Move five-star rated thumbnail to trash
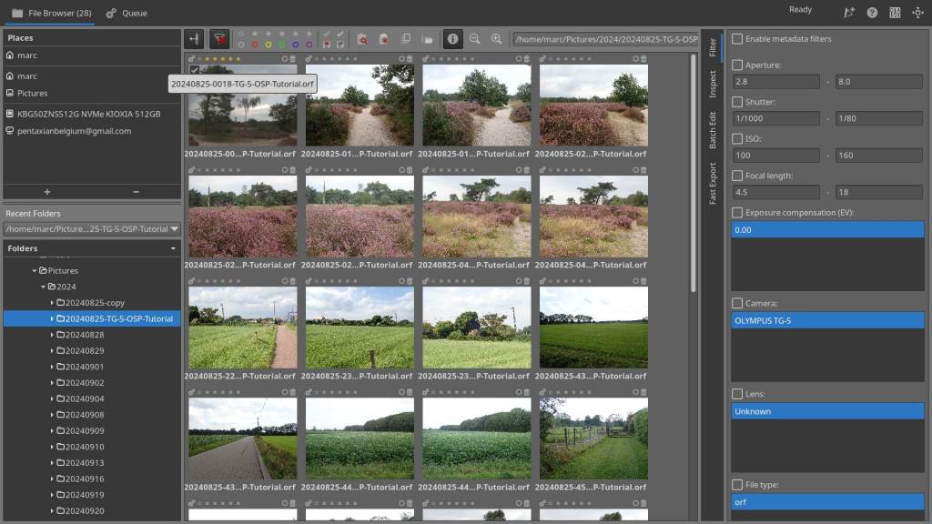 point(292,59)
